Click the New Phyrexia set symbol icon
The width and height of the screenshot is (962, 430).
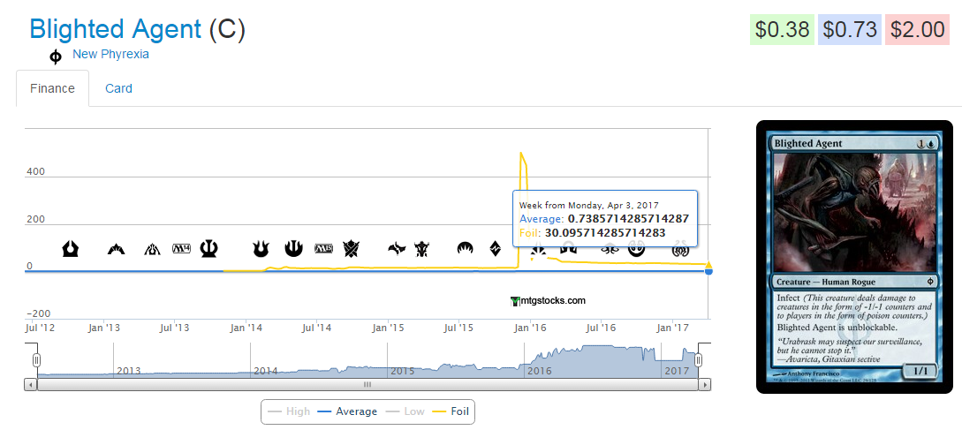pos(56,57)
